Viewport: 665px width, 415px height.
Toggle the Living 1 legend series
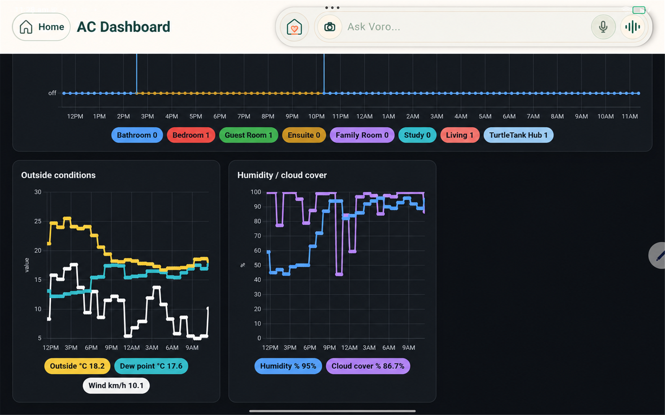460,135
